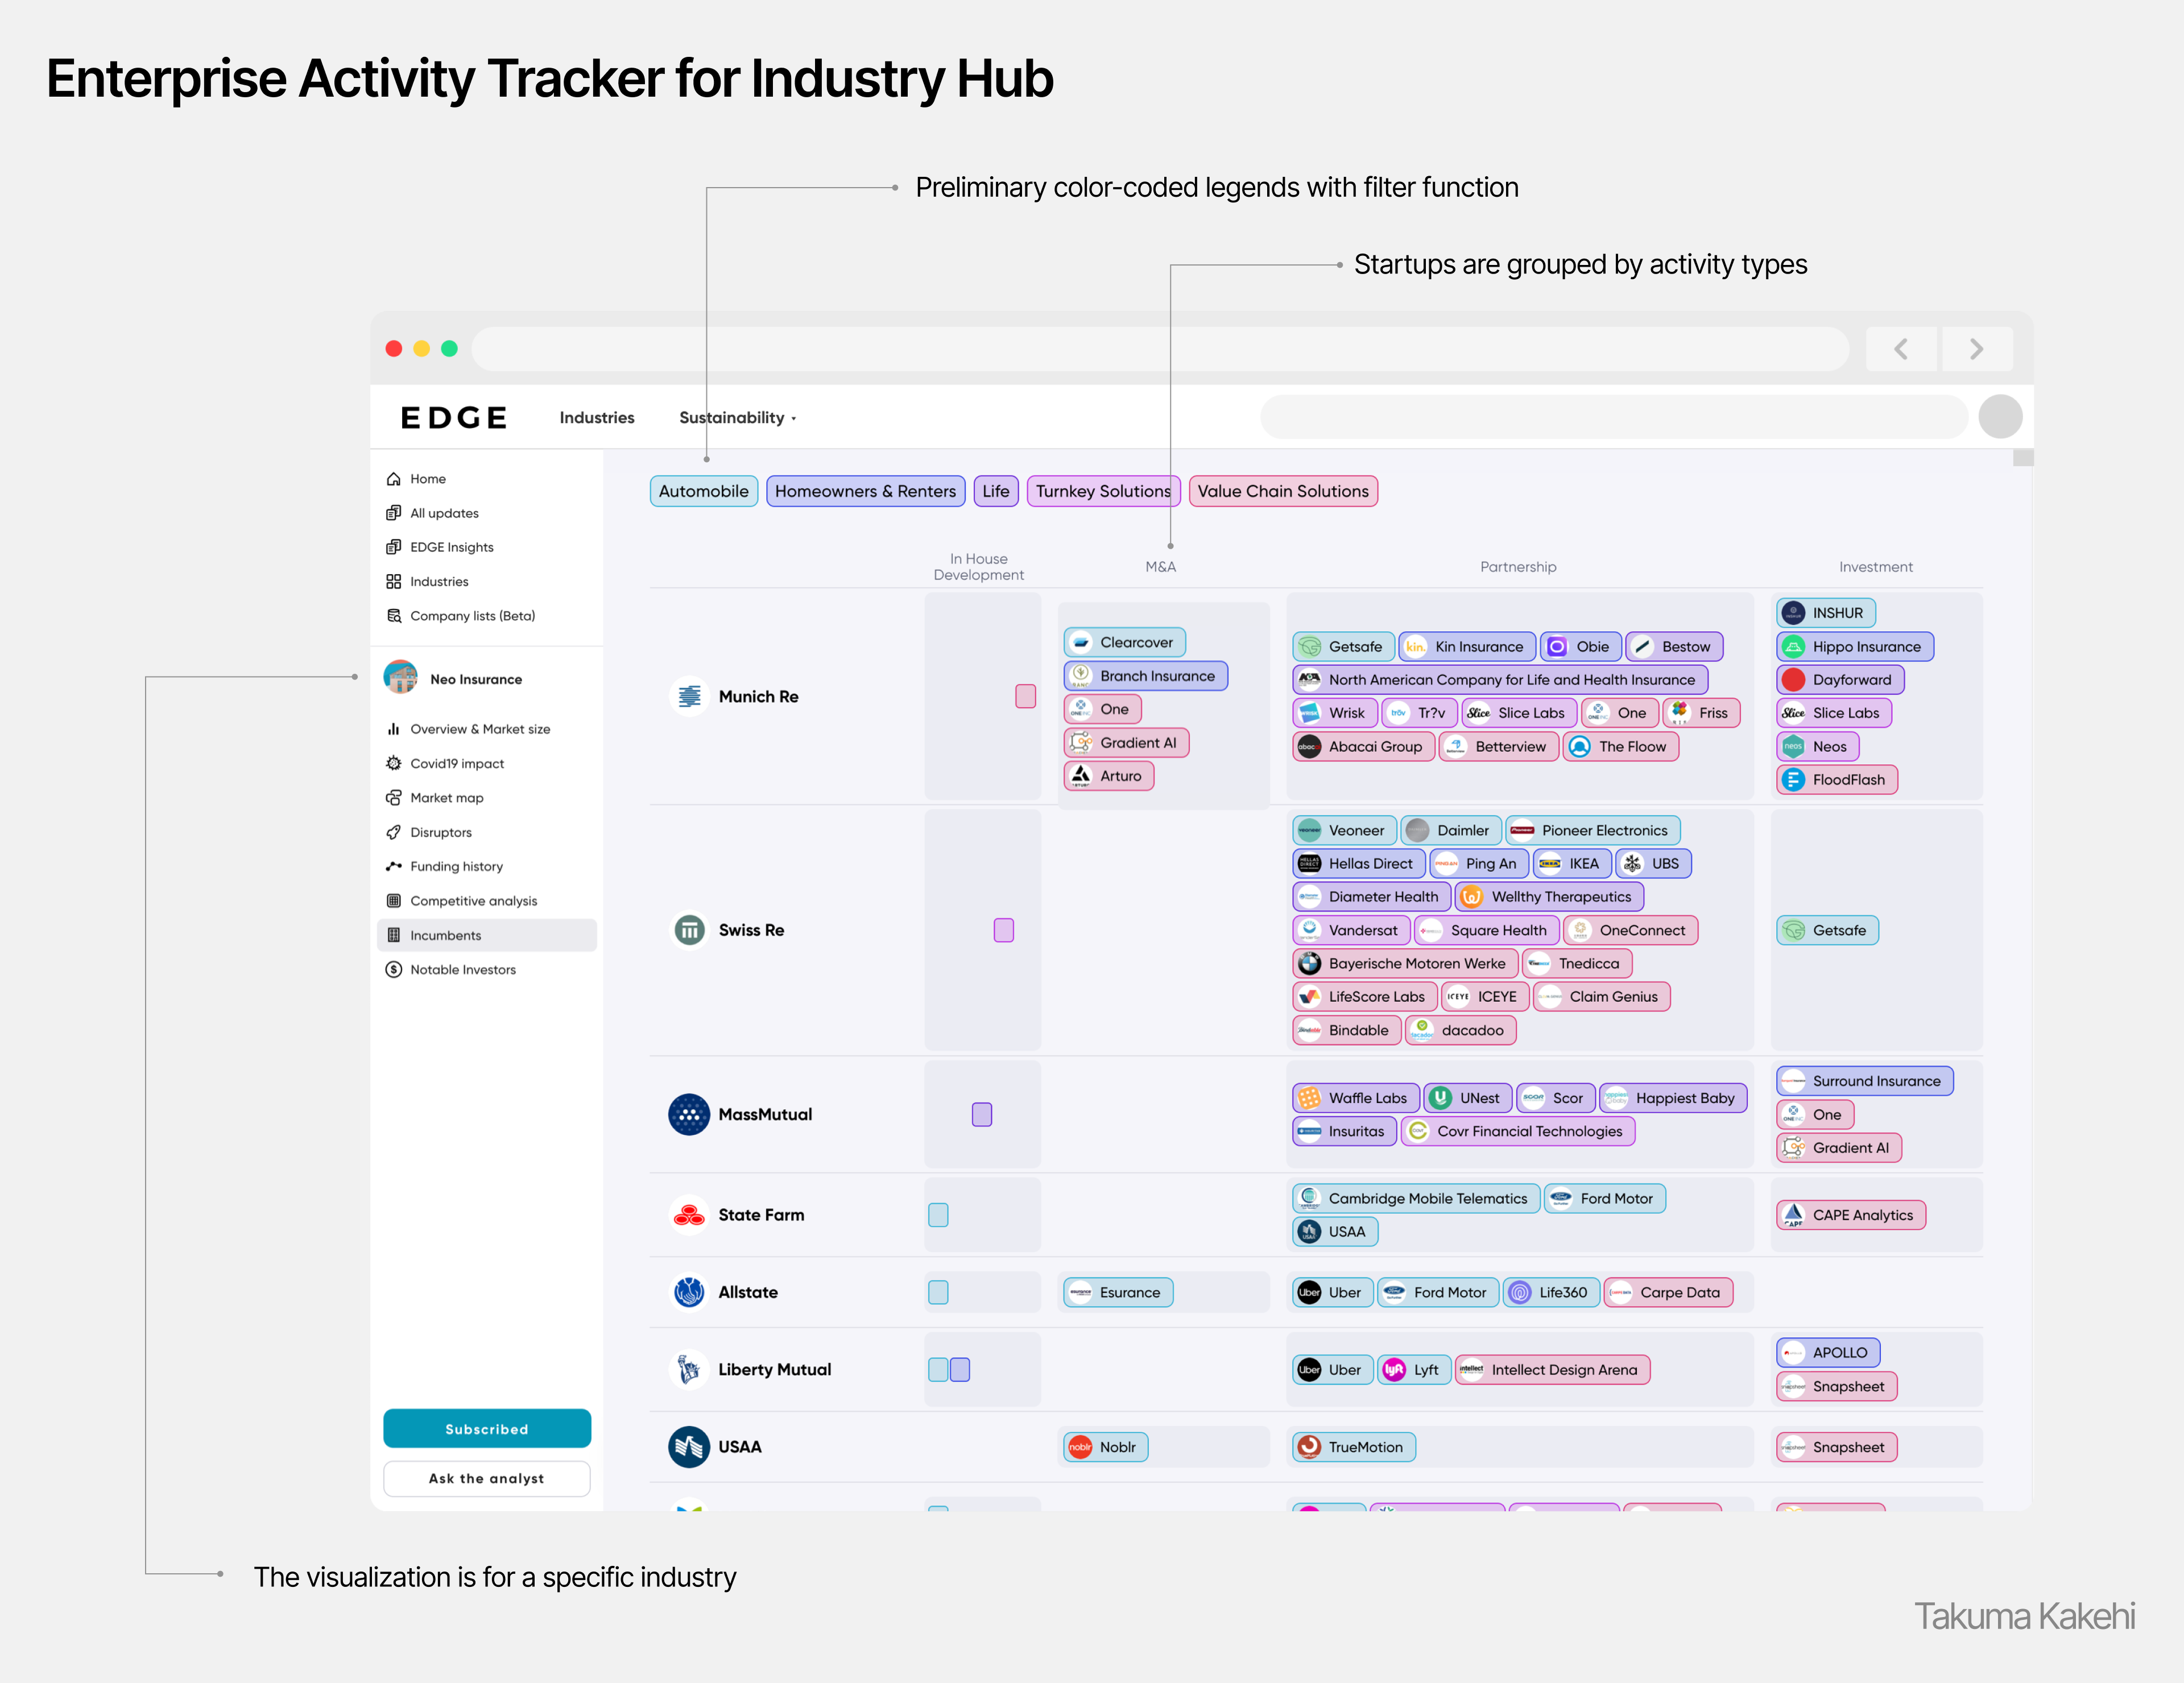Click the Disruptors rocket icon
The height and width of the screenshot is (1683, 2184).
click(x=394, y=832)
